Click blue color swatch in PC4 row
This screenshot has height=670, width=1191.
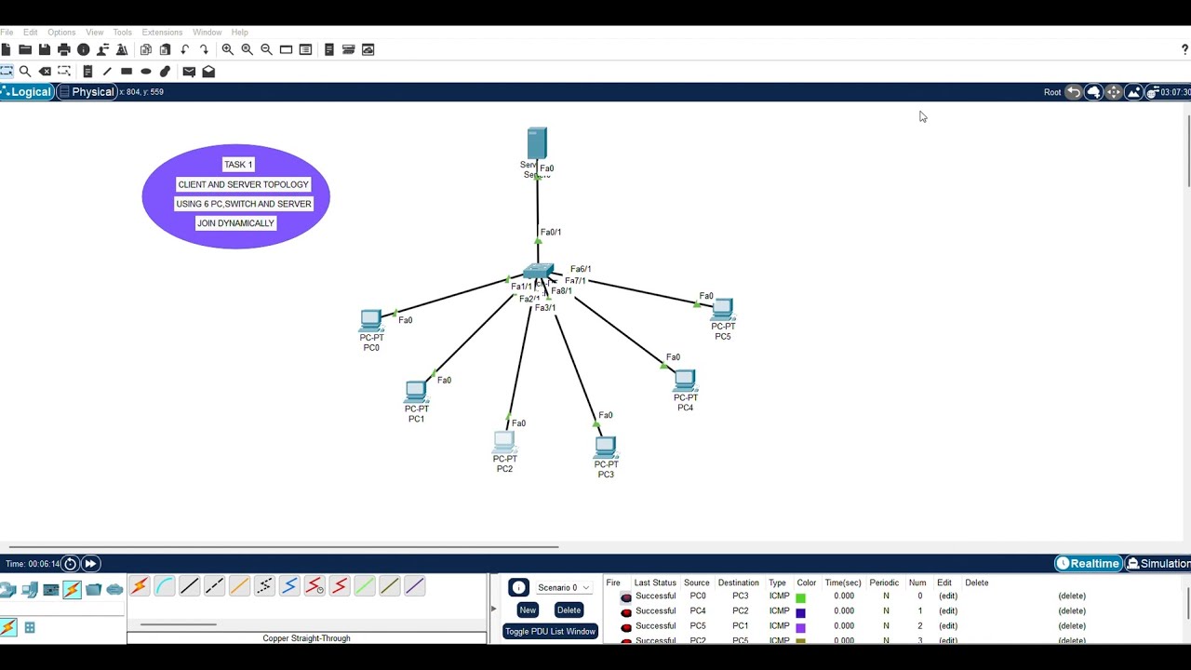pyautogui.click(x=800, y=612)
